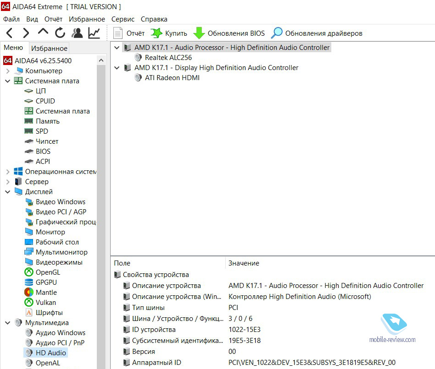Open the Справка menu
435x369 pixels.
154,19
